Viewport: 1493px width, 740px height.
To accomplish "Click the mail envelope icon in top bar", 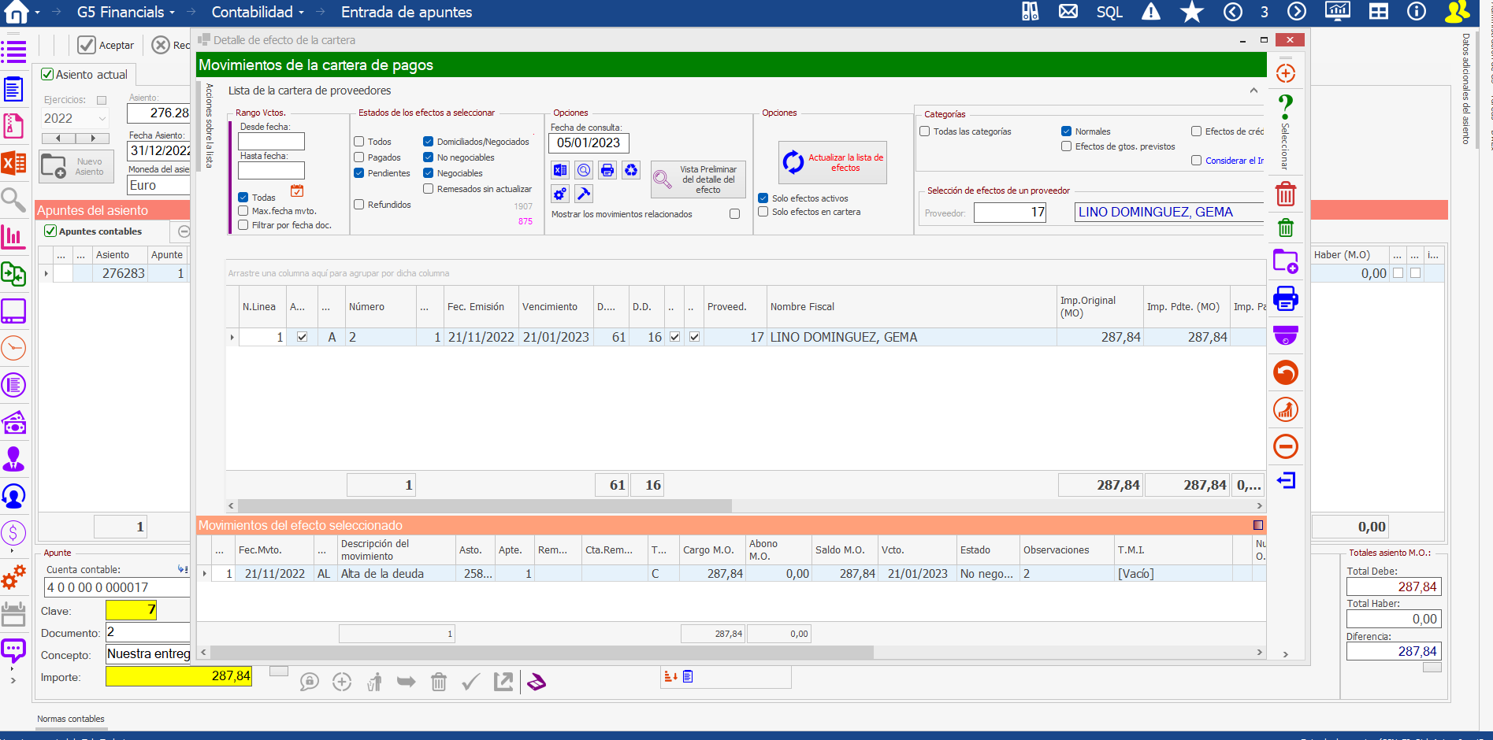I will pos(1068,12).
